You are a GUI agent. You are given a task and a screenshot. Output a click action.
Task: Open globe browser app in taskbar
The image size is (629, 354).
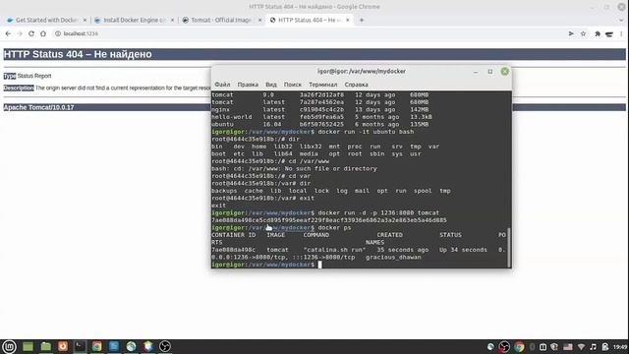[x=131, y=346]
